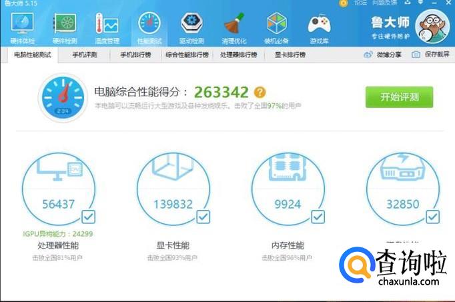This screenshot has width=455, height=302.
Task: Click the 电脑综合性能得分 heading text
Action: (141, 92)
